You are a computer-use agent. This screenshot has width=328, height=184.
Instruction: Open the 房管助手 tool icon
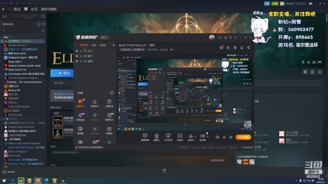pos(95,103)
